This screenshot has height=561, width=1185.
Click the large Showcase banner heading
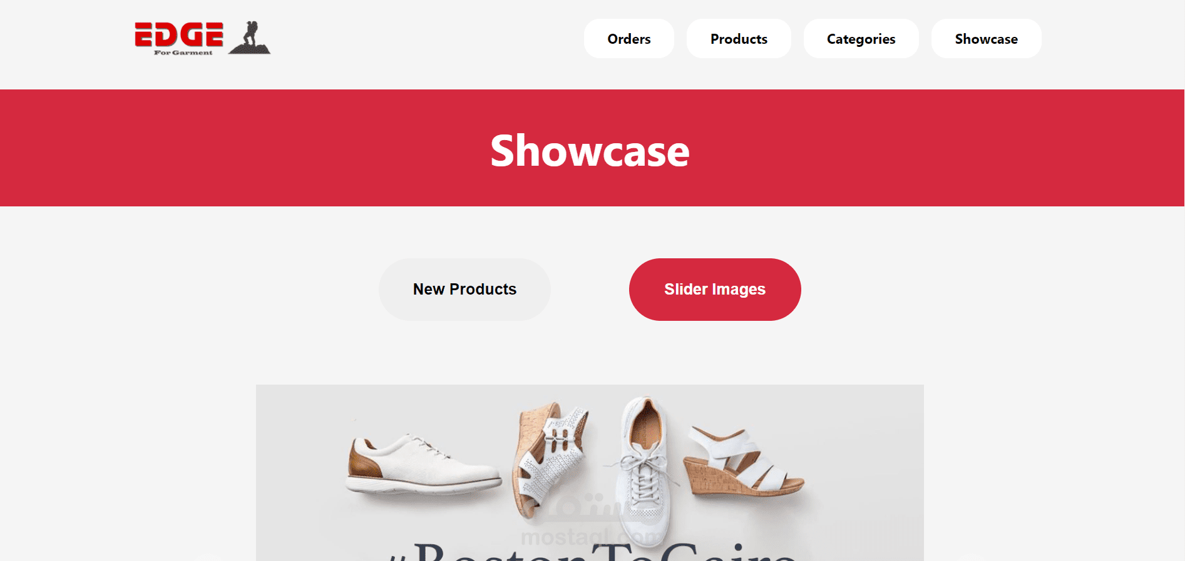pyautogui.click(x=590, y=151)
